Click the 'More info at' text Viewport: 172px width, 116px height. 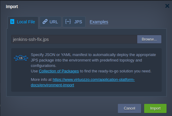click(x=41, y=79)
